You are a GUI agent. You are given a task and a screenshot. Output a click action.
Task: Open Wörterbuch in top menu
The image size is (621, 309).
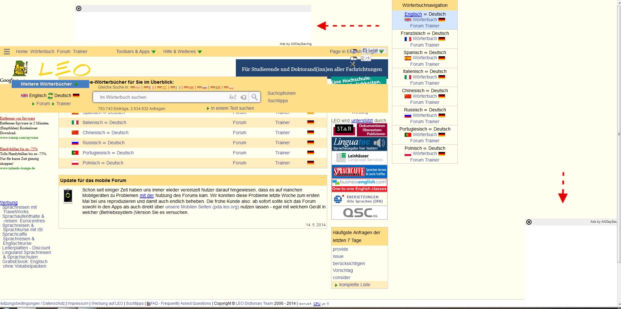pos(42,51)
